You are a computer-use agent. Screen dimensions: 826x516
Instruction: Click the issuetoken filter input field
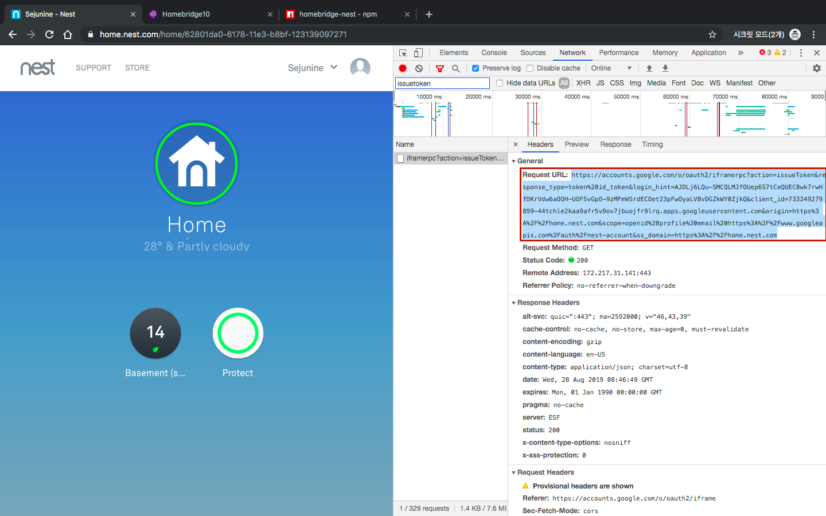pos(442,84)
